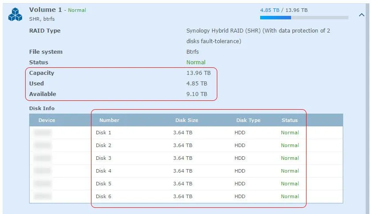Click the blurred device name of Disk 1
The width and height of the screenshot is (371, 214).
(43, 133)
